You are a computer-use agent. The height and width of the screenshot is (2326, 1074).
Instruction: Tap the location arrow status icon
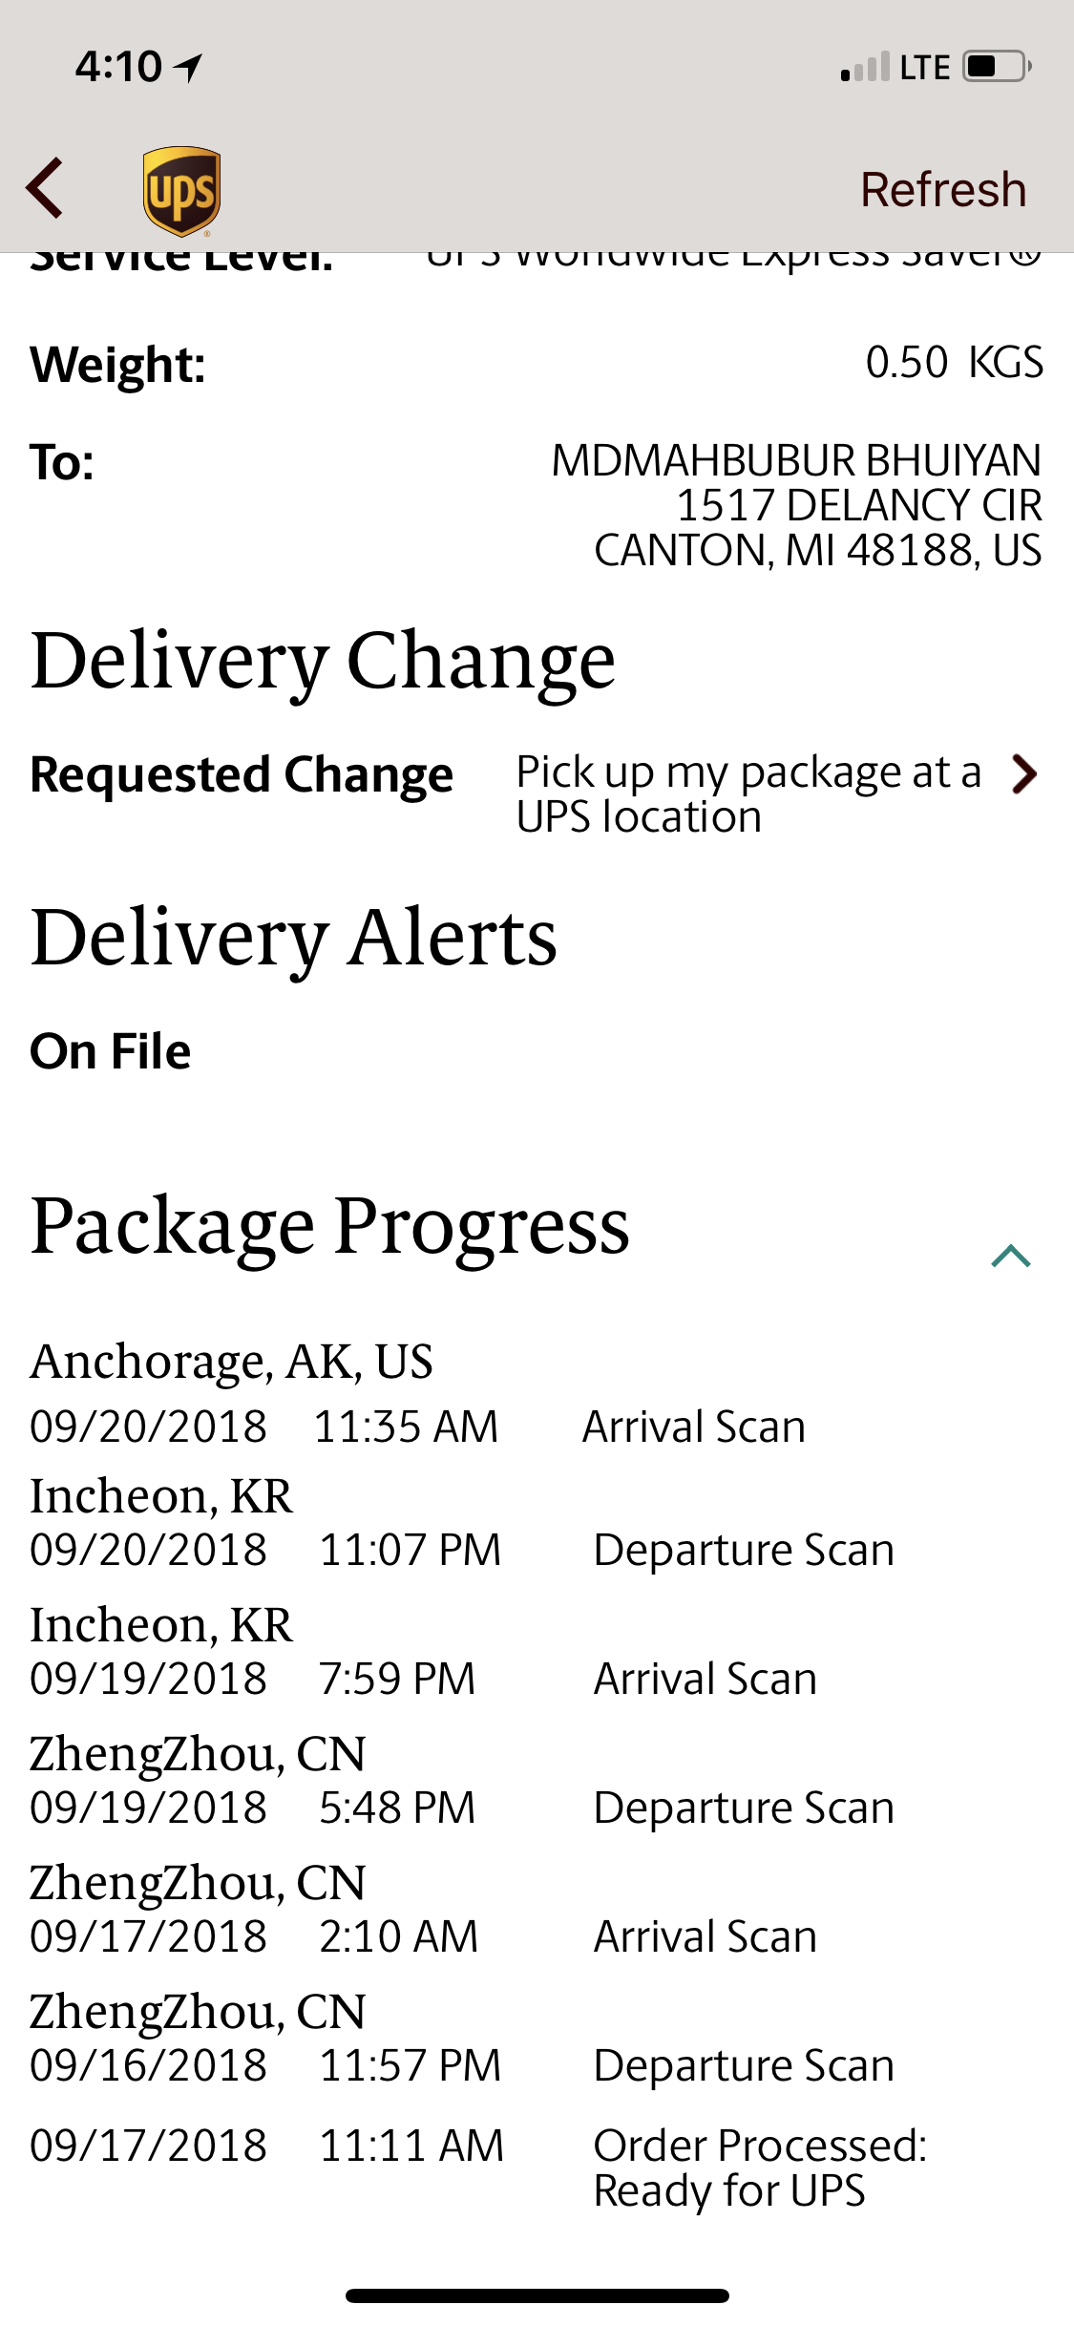point(189,67)
